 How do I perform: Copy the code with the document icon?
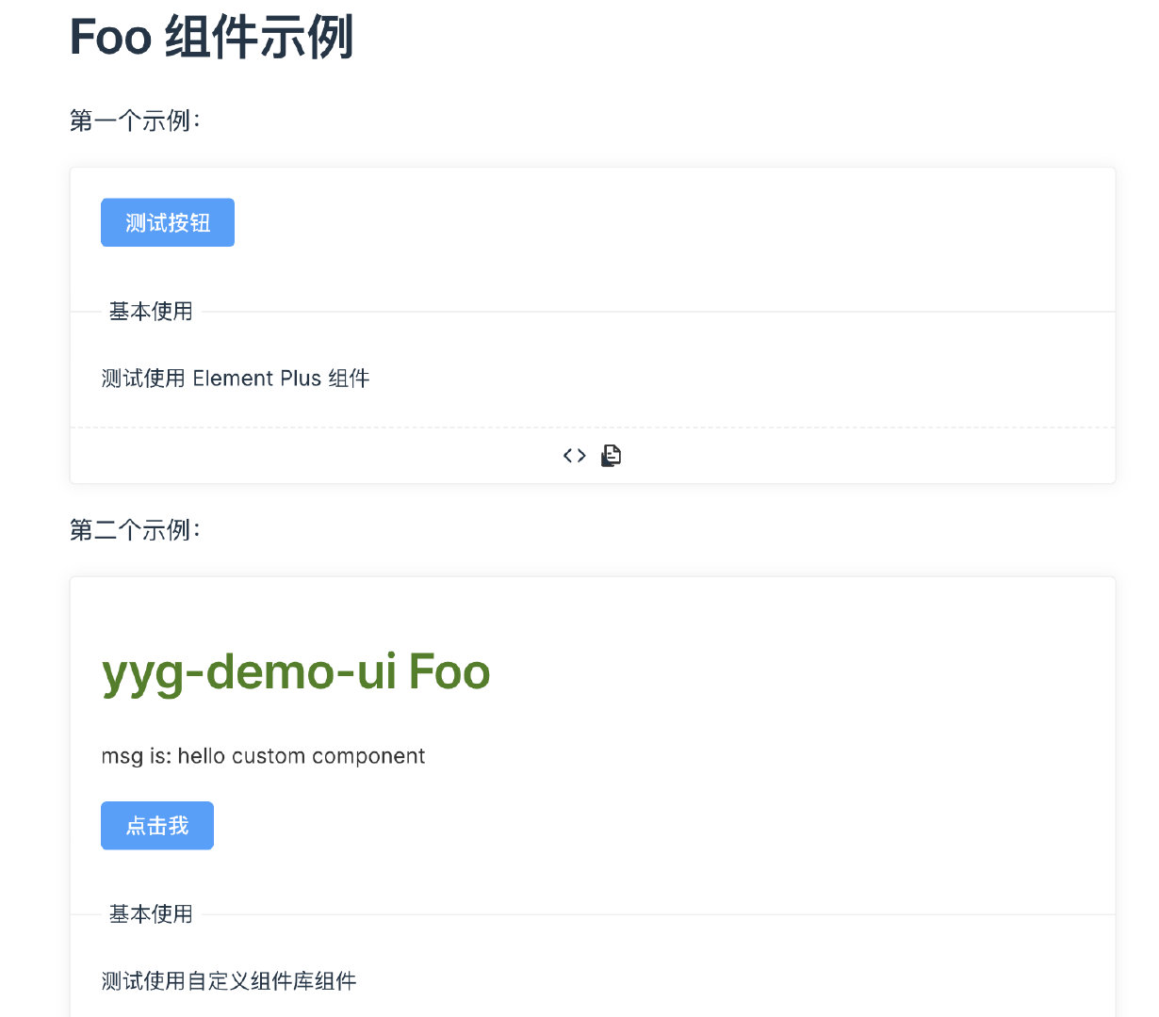(612, 456)
